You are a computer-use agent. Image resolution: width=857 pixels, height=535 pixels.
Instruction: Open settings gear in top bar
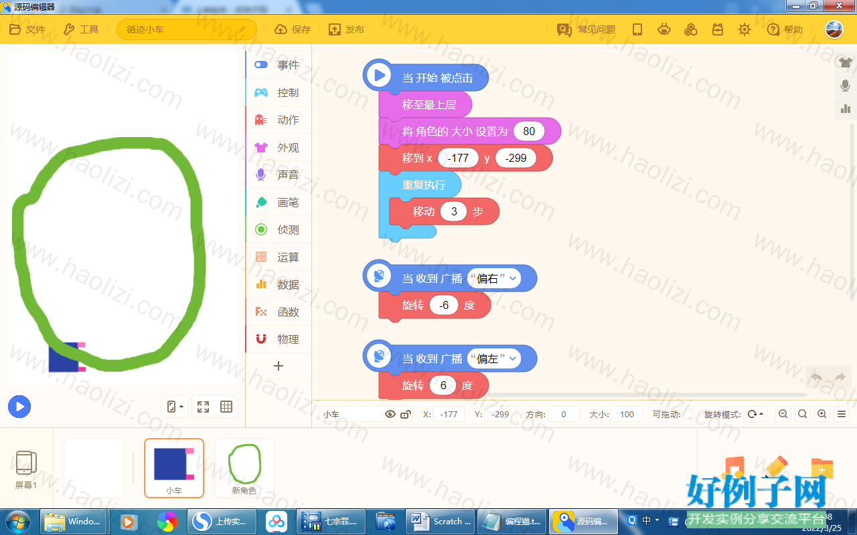[x=744, y=29]
